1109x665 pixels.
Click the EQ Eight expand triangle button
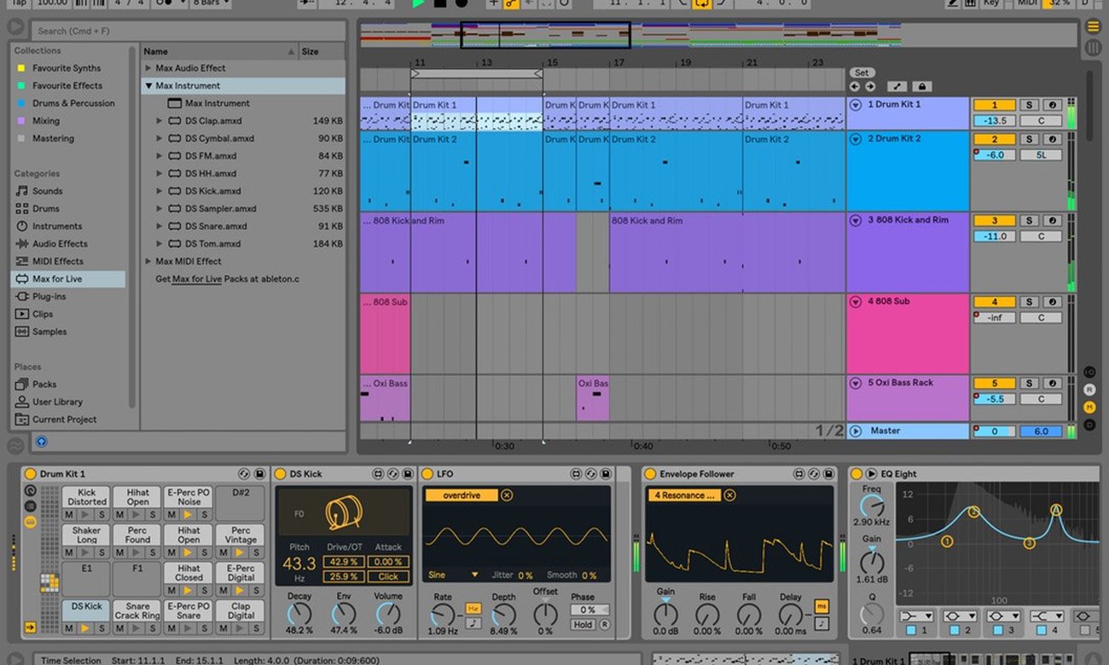point(871,474)
